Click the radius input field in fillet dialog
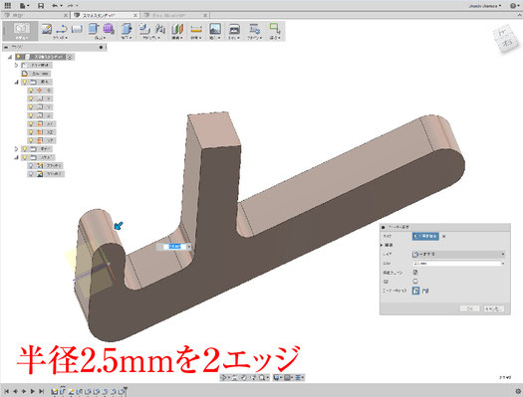 (458, 264)
